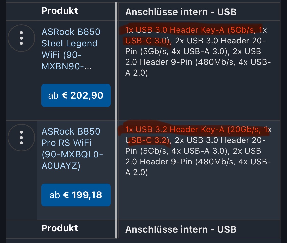Click 480Mb/s text in the B650 row
Screen dimensions: 287x243
pos(215,62)
